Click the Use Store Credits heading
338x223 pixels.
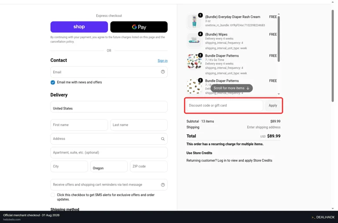199,153
